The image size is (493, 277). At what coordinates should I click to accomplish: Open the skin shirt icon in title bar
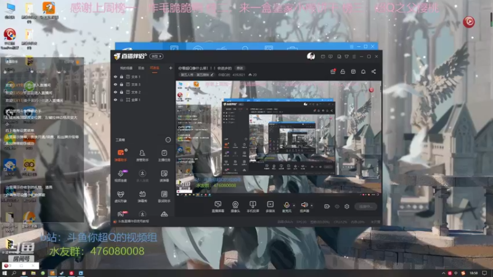(x=346, y=57)
